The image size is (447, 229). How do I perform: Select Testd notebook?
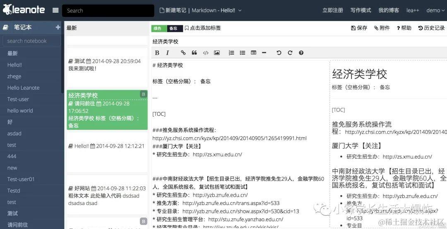[14, 191]
